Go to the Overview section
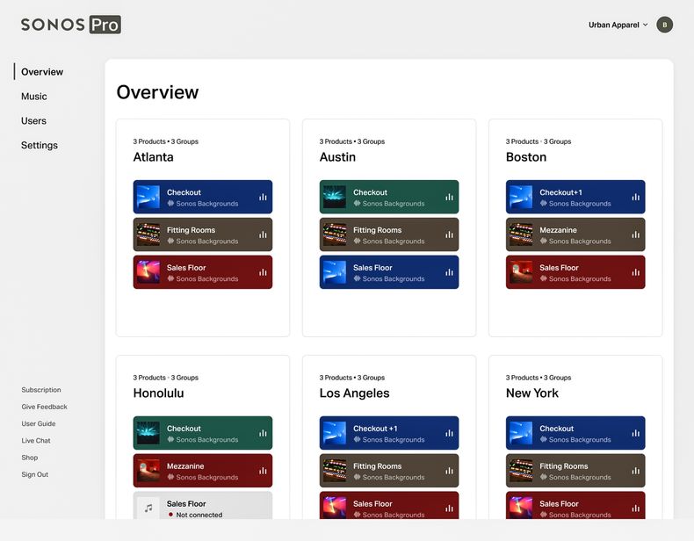Screen dimensions: 694x541 tap(42, 72)
